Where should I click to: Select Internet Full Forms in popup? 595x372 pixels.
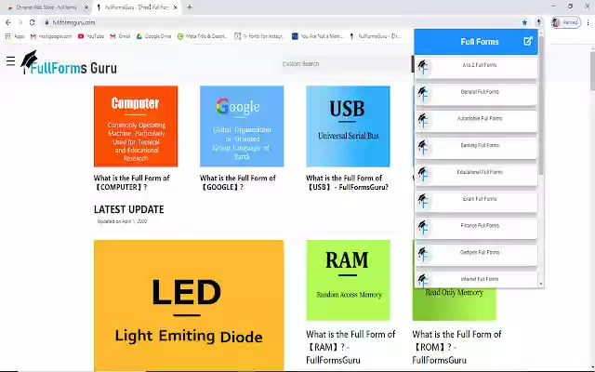476,279
